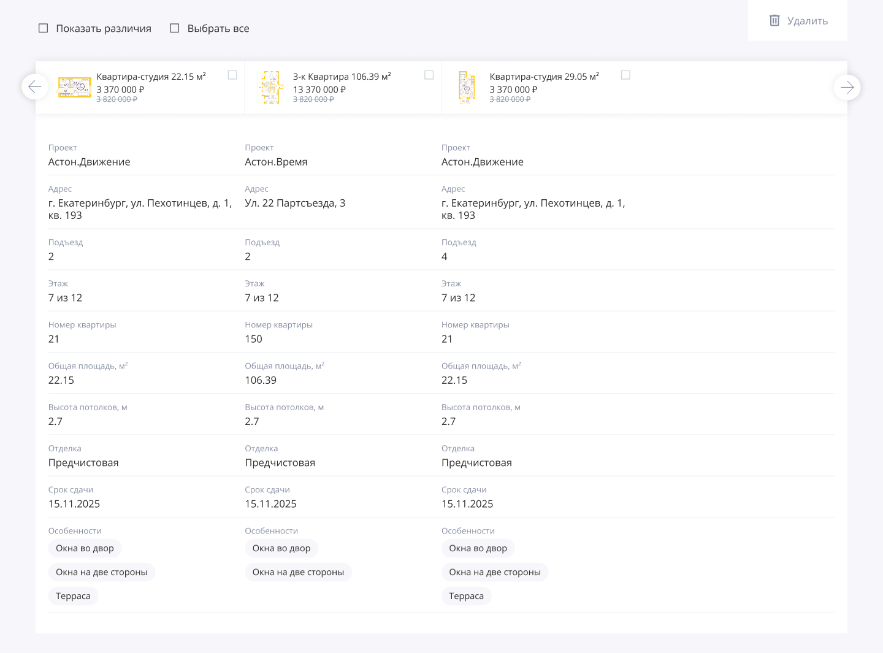The height and width of the screenshot is (653, 883).
Task: Enable the Выбрать все checkbox
Action: (175, 28)
